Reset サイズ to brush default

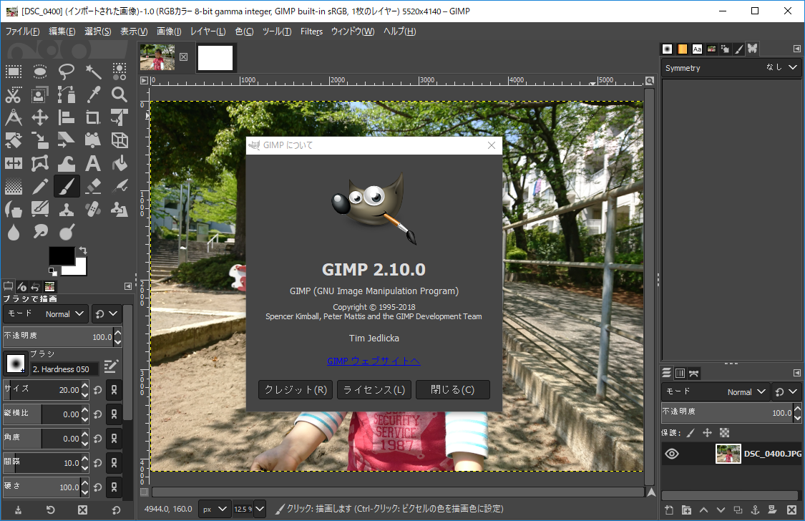tap(98, 390)
